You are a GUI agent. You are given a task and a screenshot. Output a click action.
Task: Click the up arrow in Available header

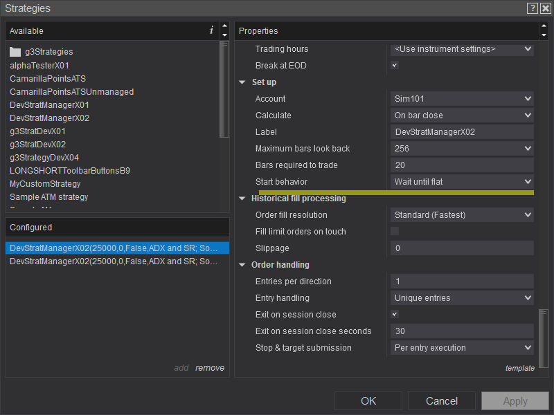click(224, 27)
